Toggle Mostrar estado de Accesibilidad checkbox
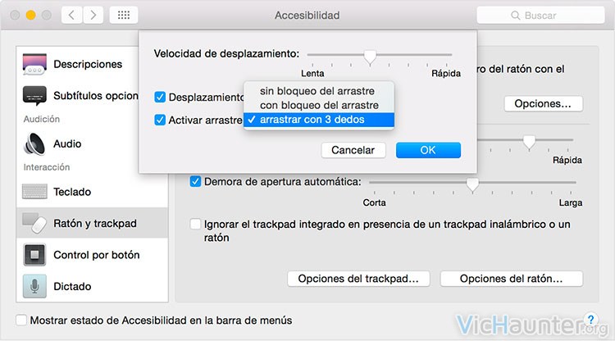 (21, 320)
